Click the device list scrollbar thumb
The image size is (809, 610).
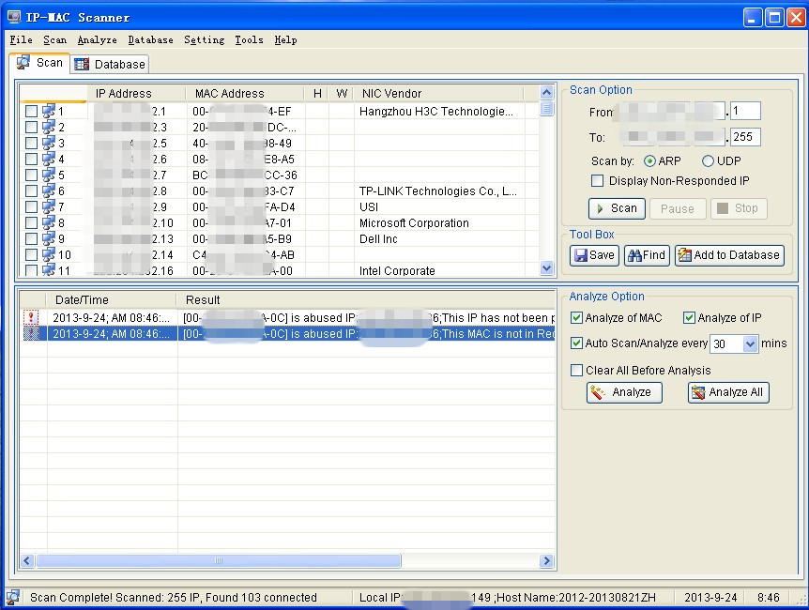click(x=546, y=109)
